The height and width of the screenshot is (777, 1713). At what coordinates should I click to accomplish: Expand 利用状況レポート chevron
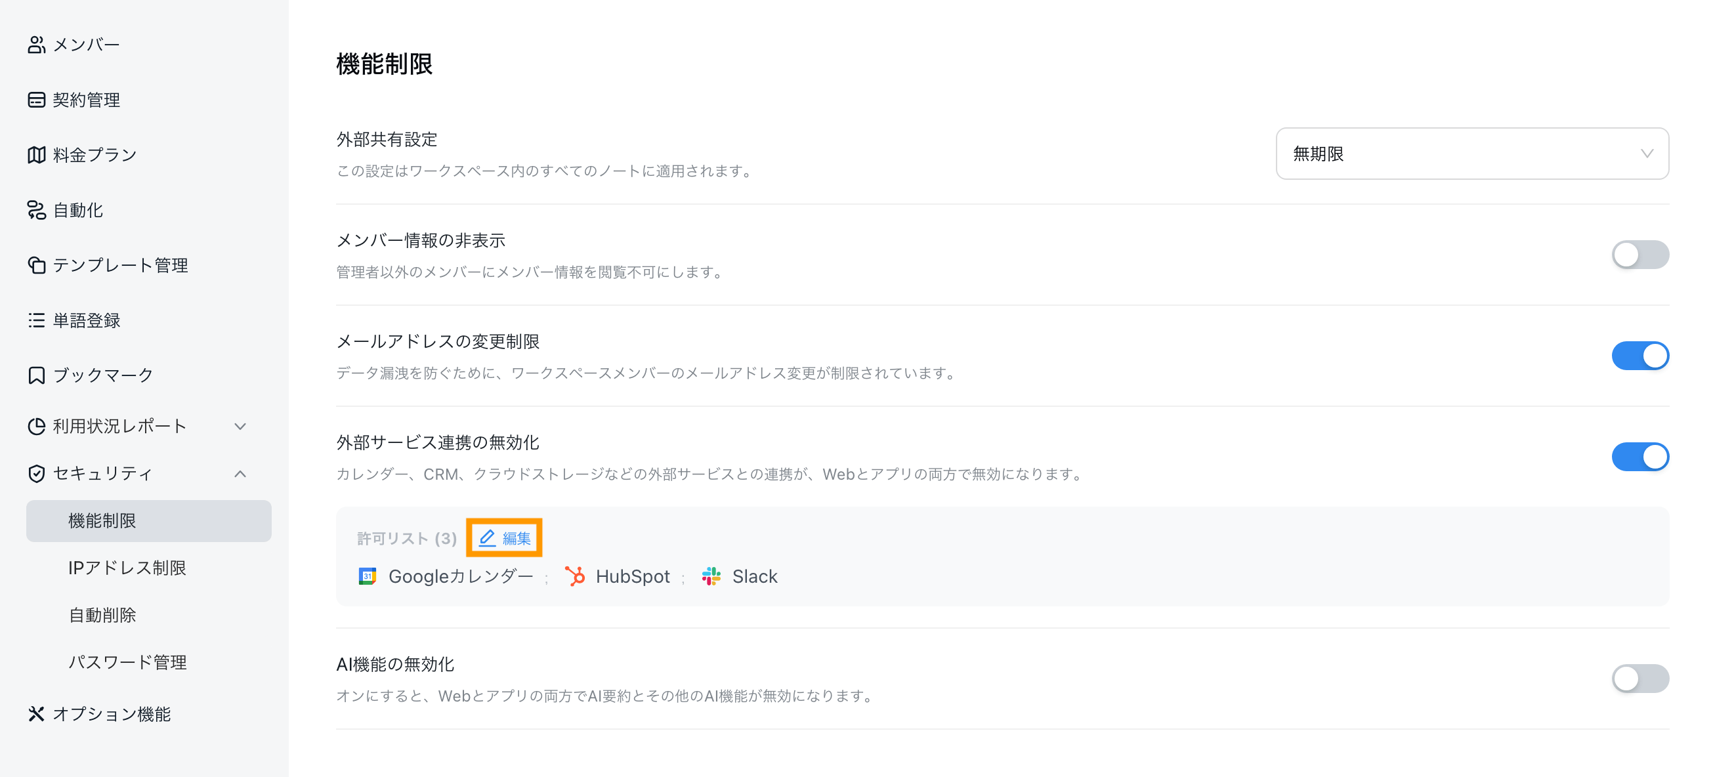241,426
